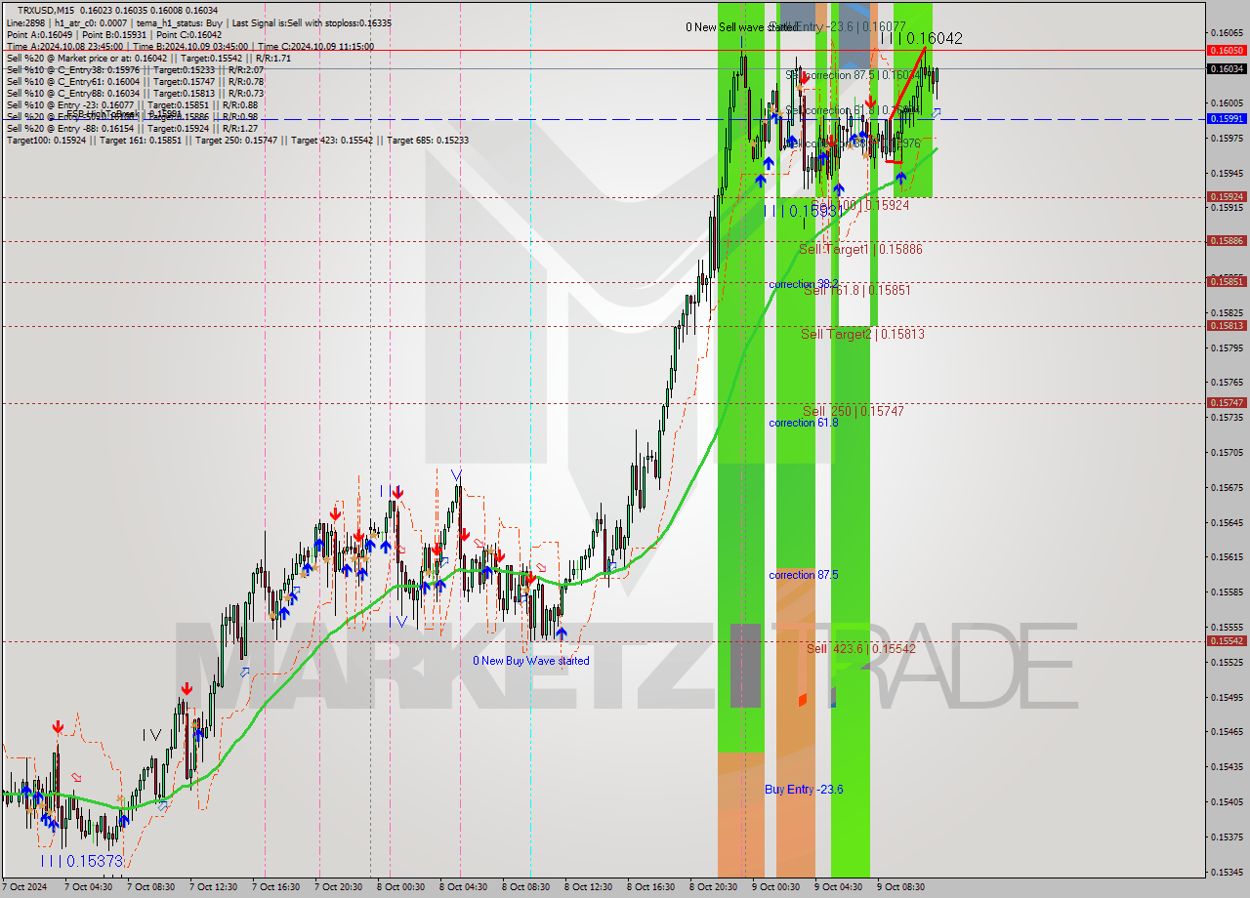Click the 'Sell %10 @ Entry -23' row
Viewport: 1250px width, 898px height.
(x=132, y=104)
